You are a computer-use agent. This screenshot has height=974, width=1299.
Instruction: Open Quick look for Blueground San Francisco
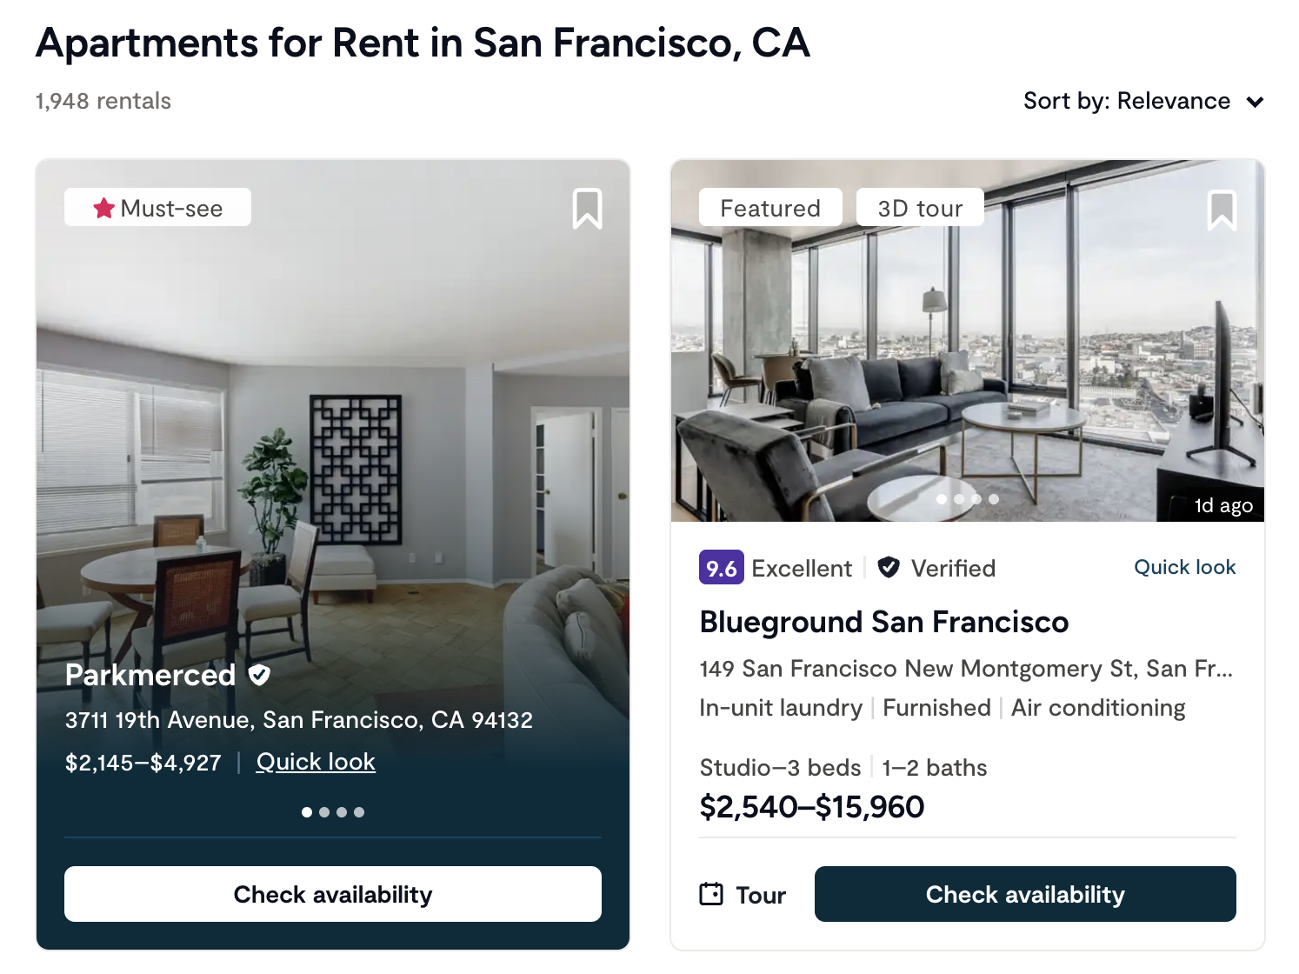pos(1184,567)
